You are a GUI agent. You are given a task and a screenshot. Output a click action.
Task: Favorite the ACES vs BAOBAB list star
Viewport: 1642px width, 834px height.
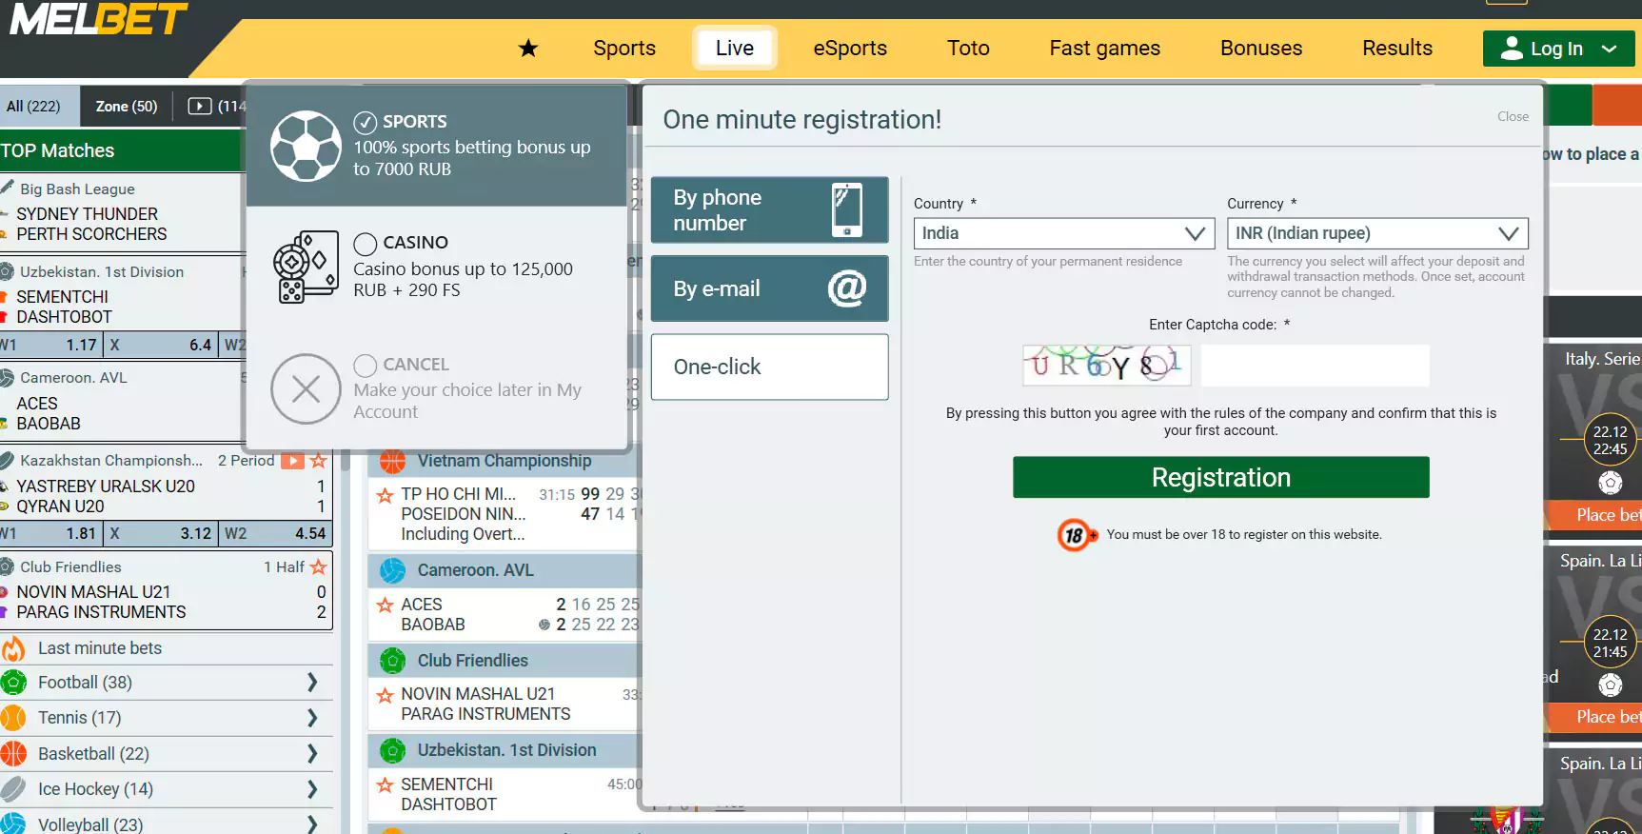pyautogui.click(x=386, y=605)
